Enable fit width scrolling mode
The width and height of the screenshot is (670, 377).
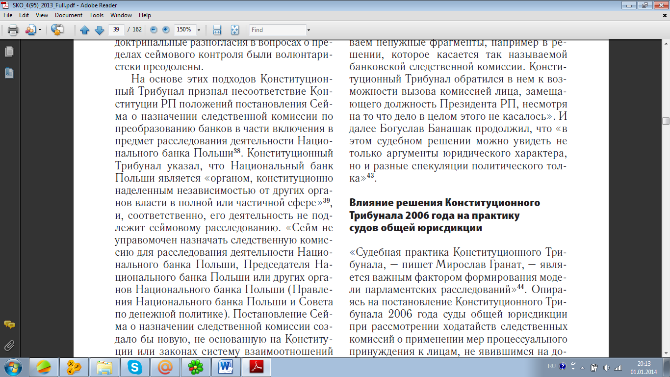coord(217,30)
